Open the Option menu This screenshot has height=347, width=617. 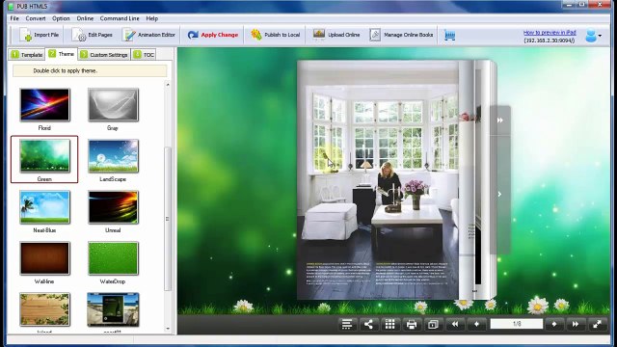point(61,18)
